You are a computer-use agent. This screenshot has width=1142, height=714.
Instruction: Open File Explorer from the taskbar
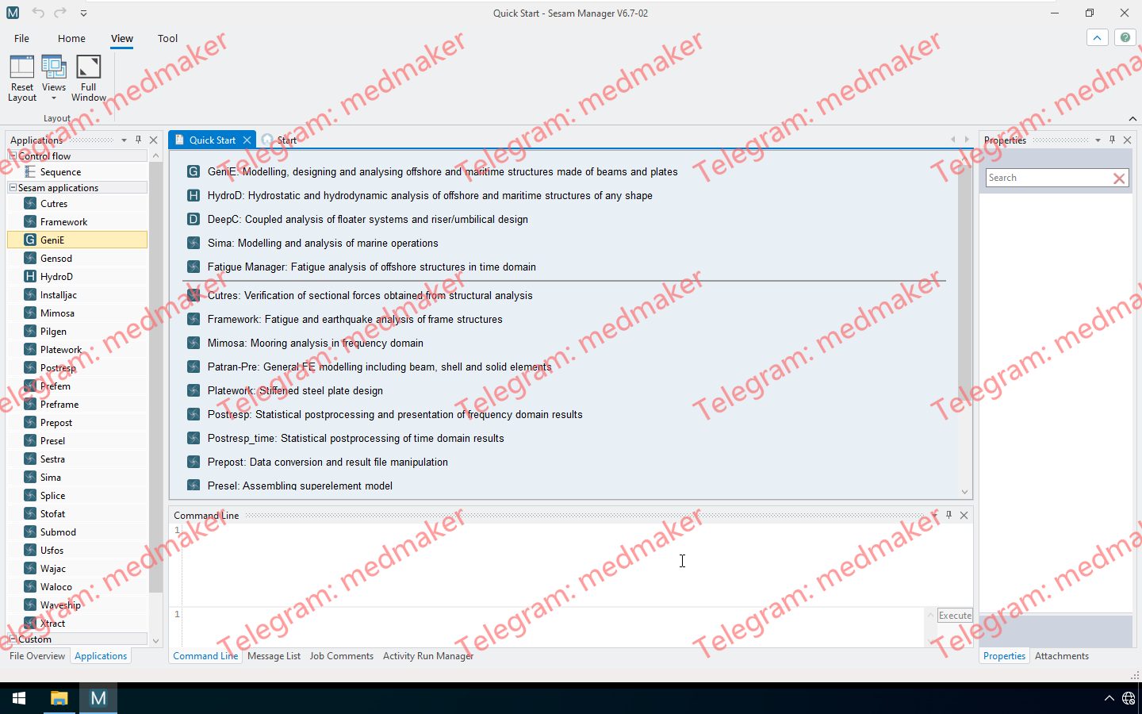coord(59,698)
